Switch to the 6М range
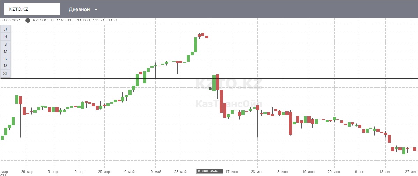This screenshot has width=418, height=176. pos(6,62)
